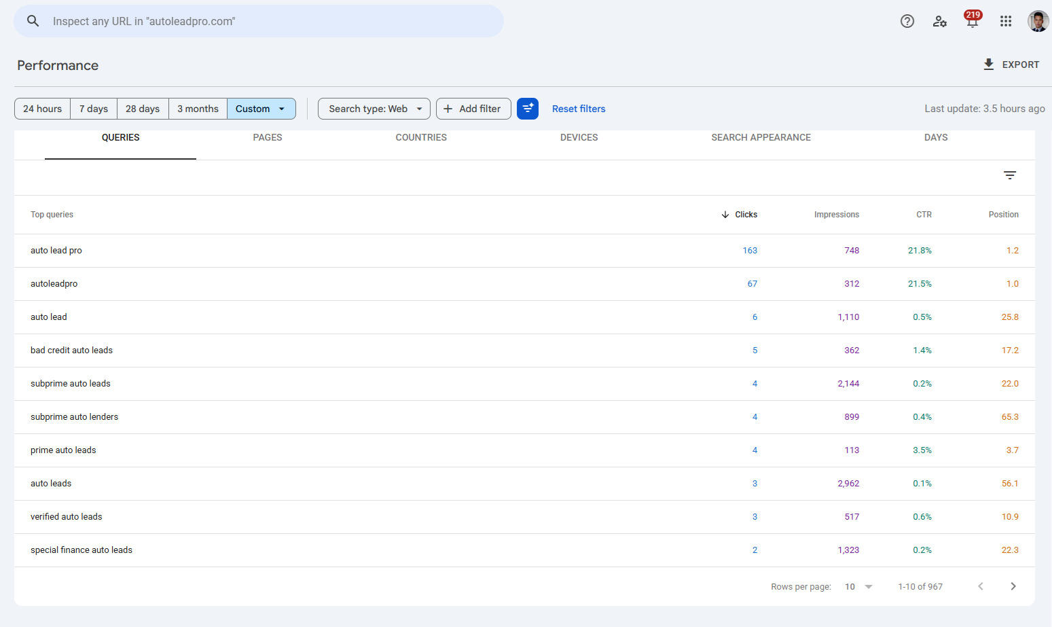1052x627 pixels.
Task: Open the table filter rows icon
Action: point(1010,175)
